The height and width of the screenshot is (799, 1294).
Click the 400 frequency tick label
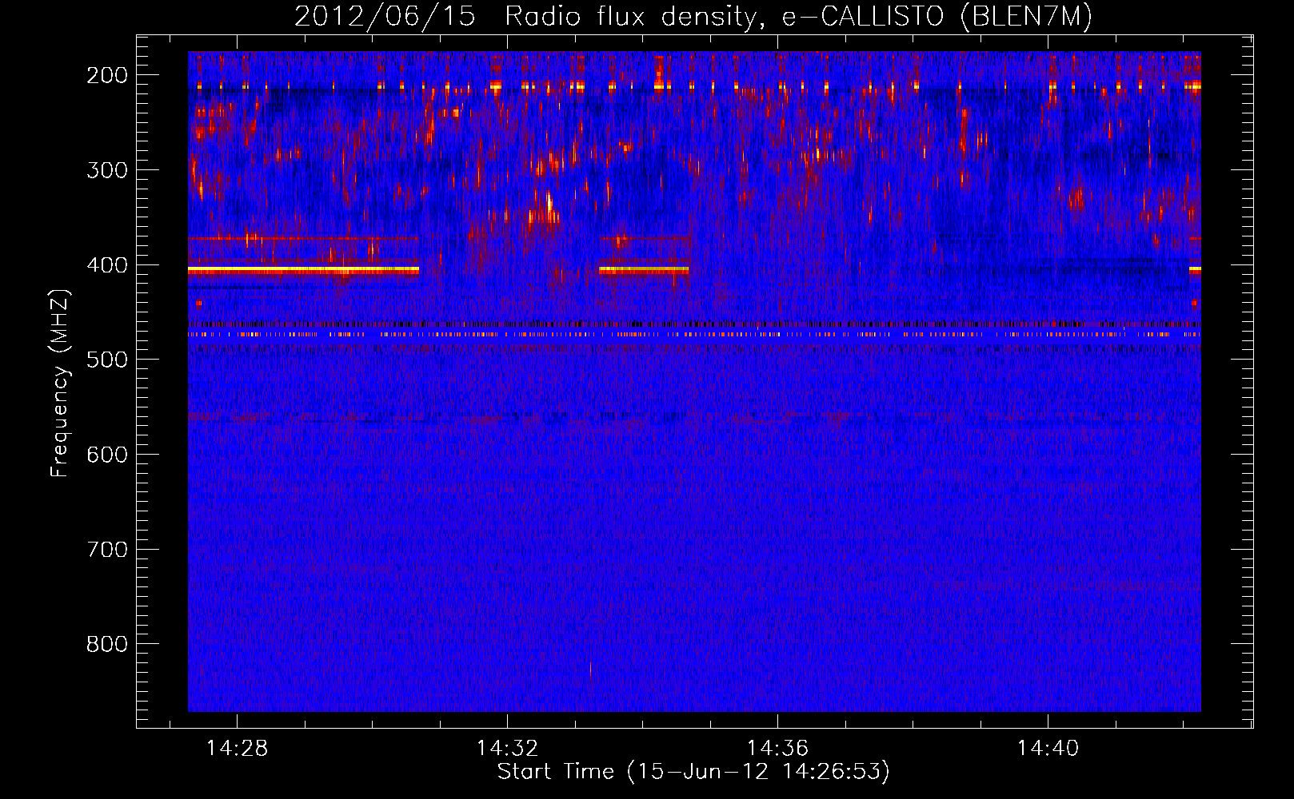(x=107, y=265)
